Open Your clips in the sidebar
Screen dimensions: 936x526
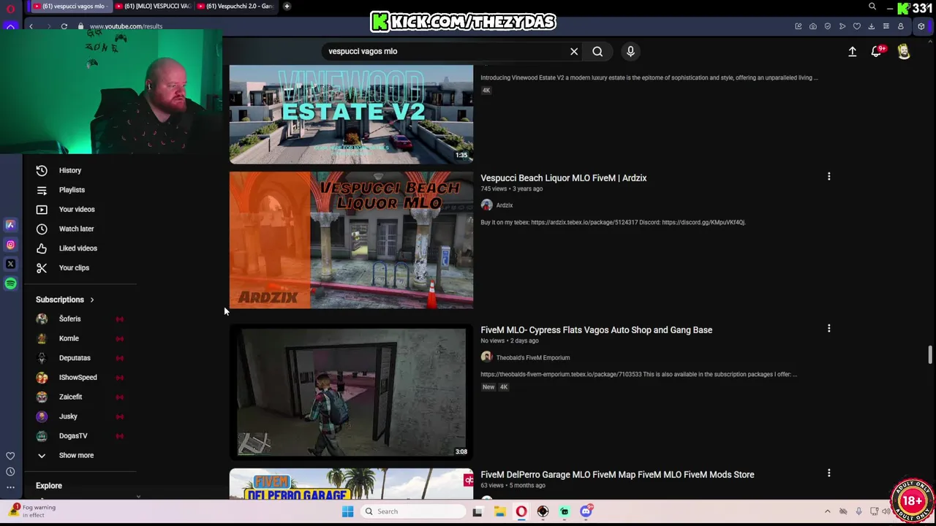coord(74,267)
